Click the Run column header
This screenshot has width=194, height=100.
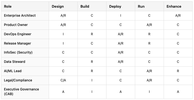[141, 7]
